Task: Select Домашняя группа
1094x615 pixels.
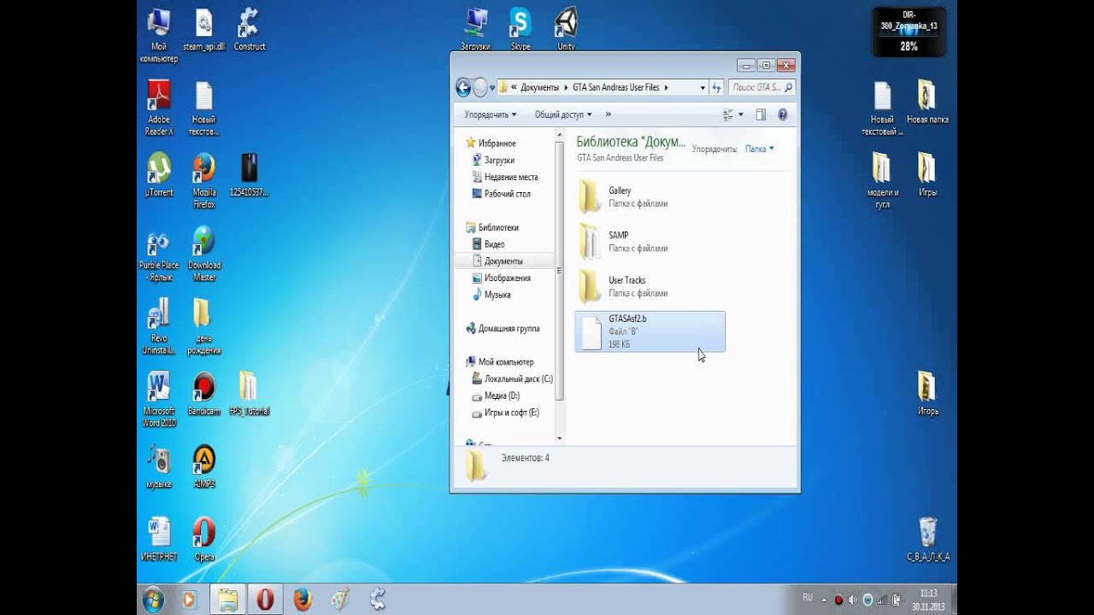Action: point(503,329)
